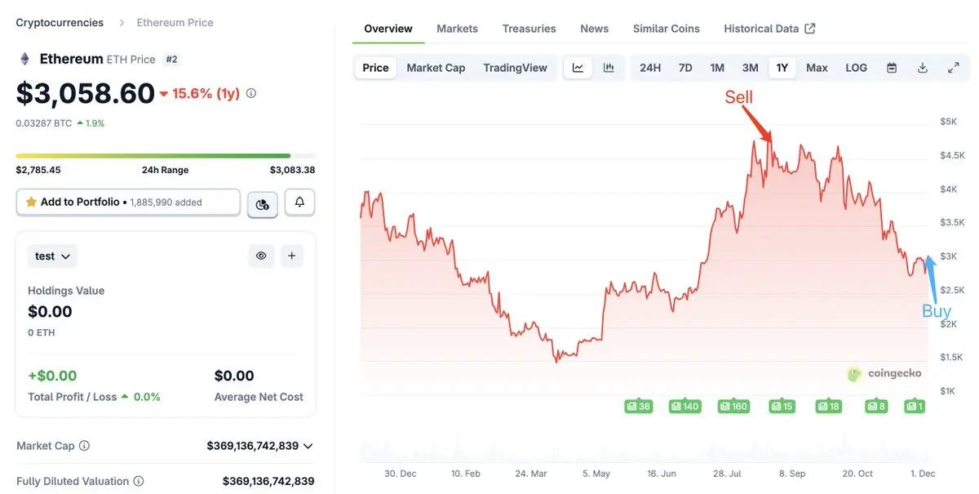Add transaction with plus icon

(291, 256)
